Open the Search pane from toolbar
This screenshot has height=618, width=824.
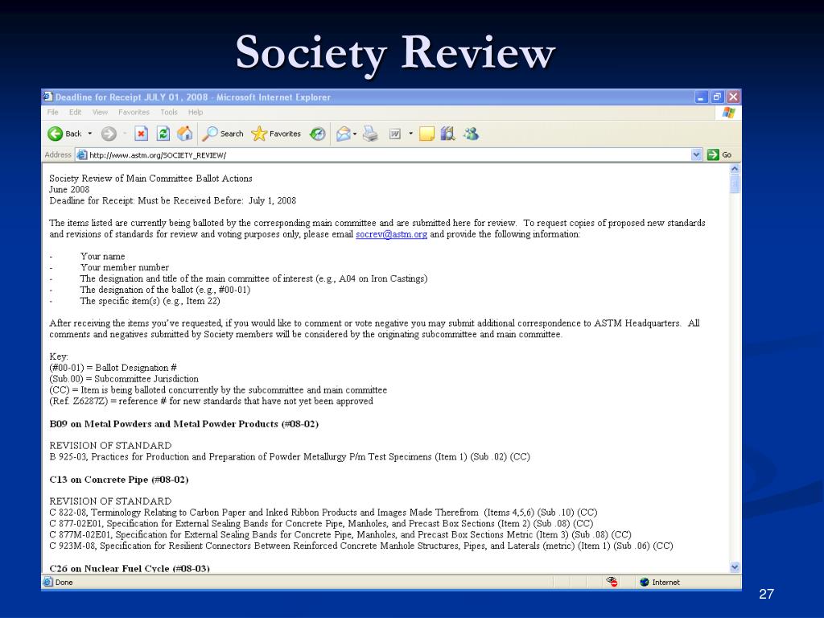(x=223, y=134)
